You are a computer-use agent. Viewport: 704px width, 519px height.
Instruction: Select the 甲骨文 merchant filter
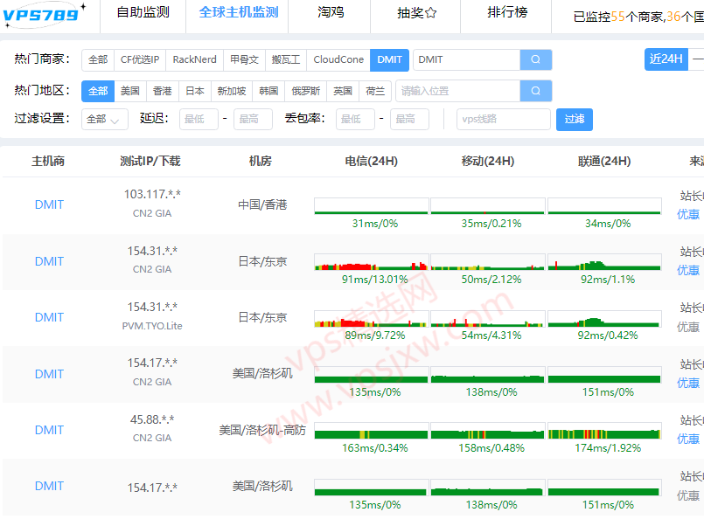(244, 59)
